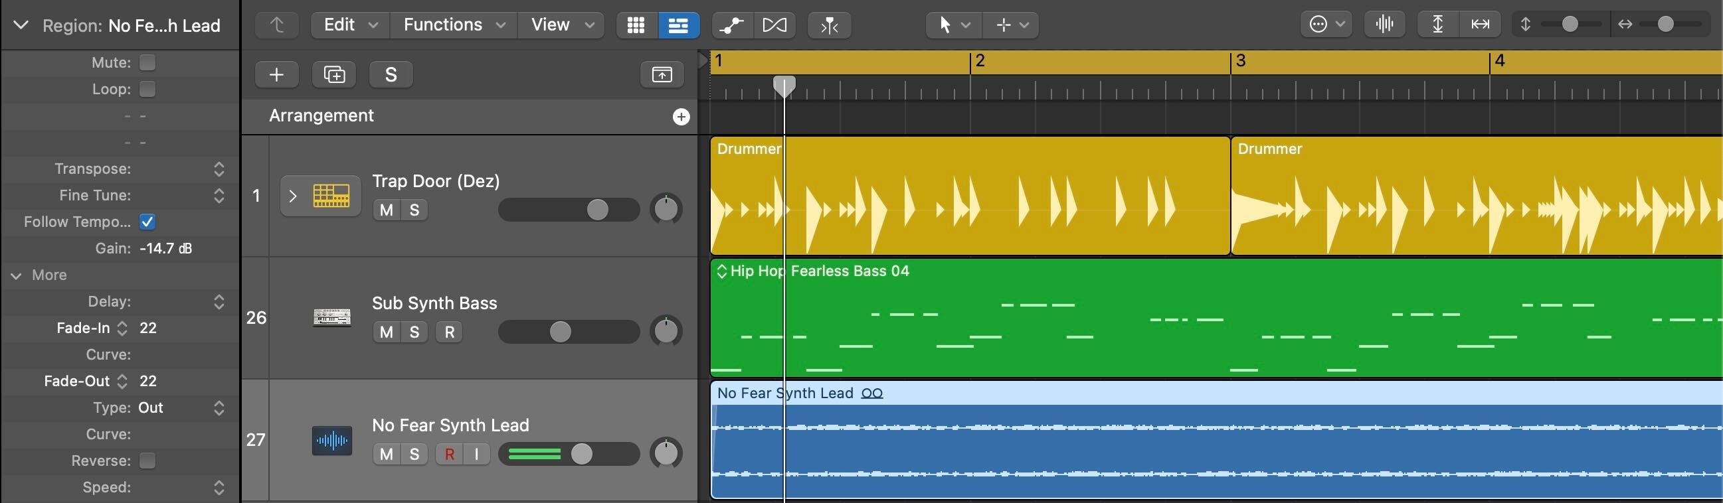Click the Flex show/hide icon
Viewport: 1723px width, 503px height.
pos(774,25)
